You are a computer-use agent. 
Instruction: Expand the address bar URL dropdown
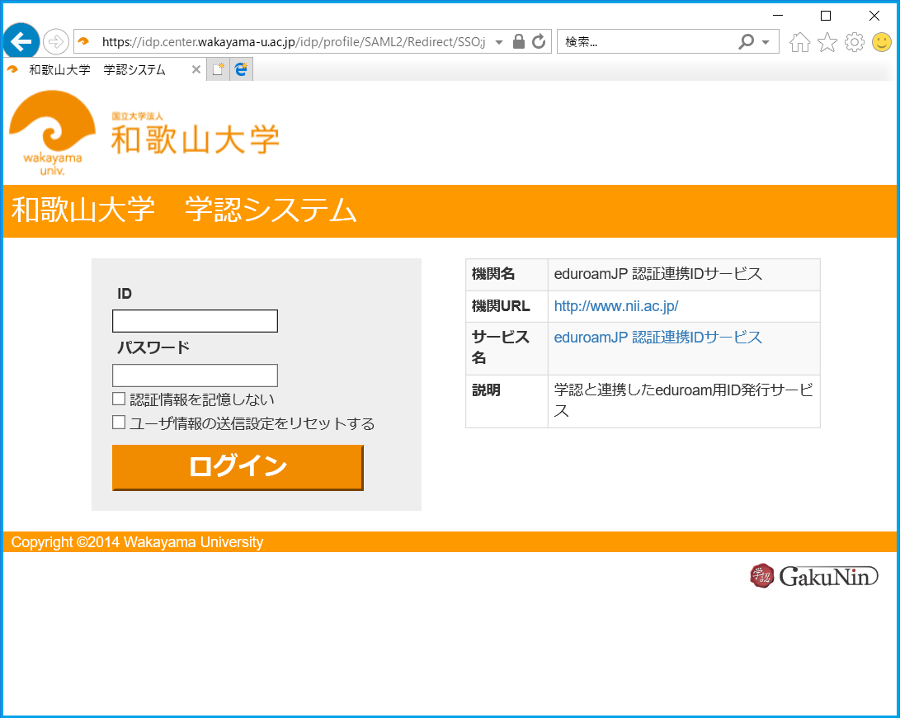pyautogui.click(x=499, y=42)
